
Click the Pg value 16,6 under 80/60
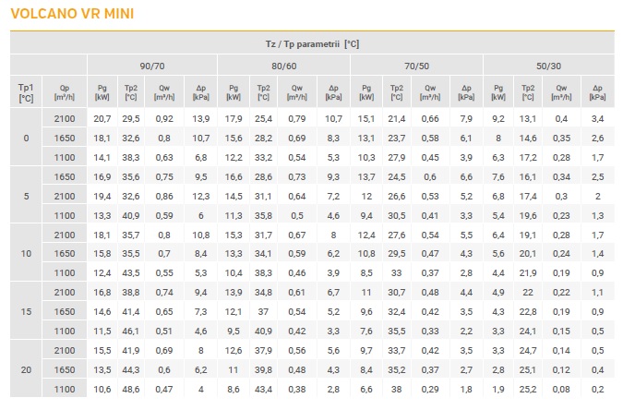pos(234,176)
